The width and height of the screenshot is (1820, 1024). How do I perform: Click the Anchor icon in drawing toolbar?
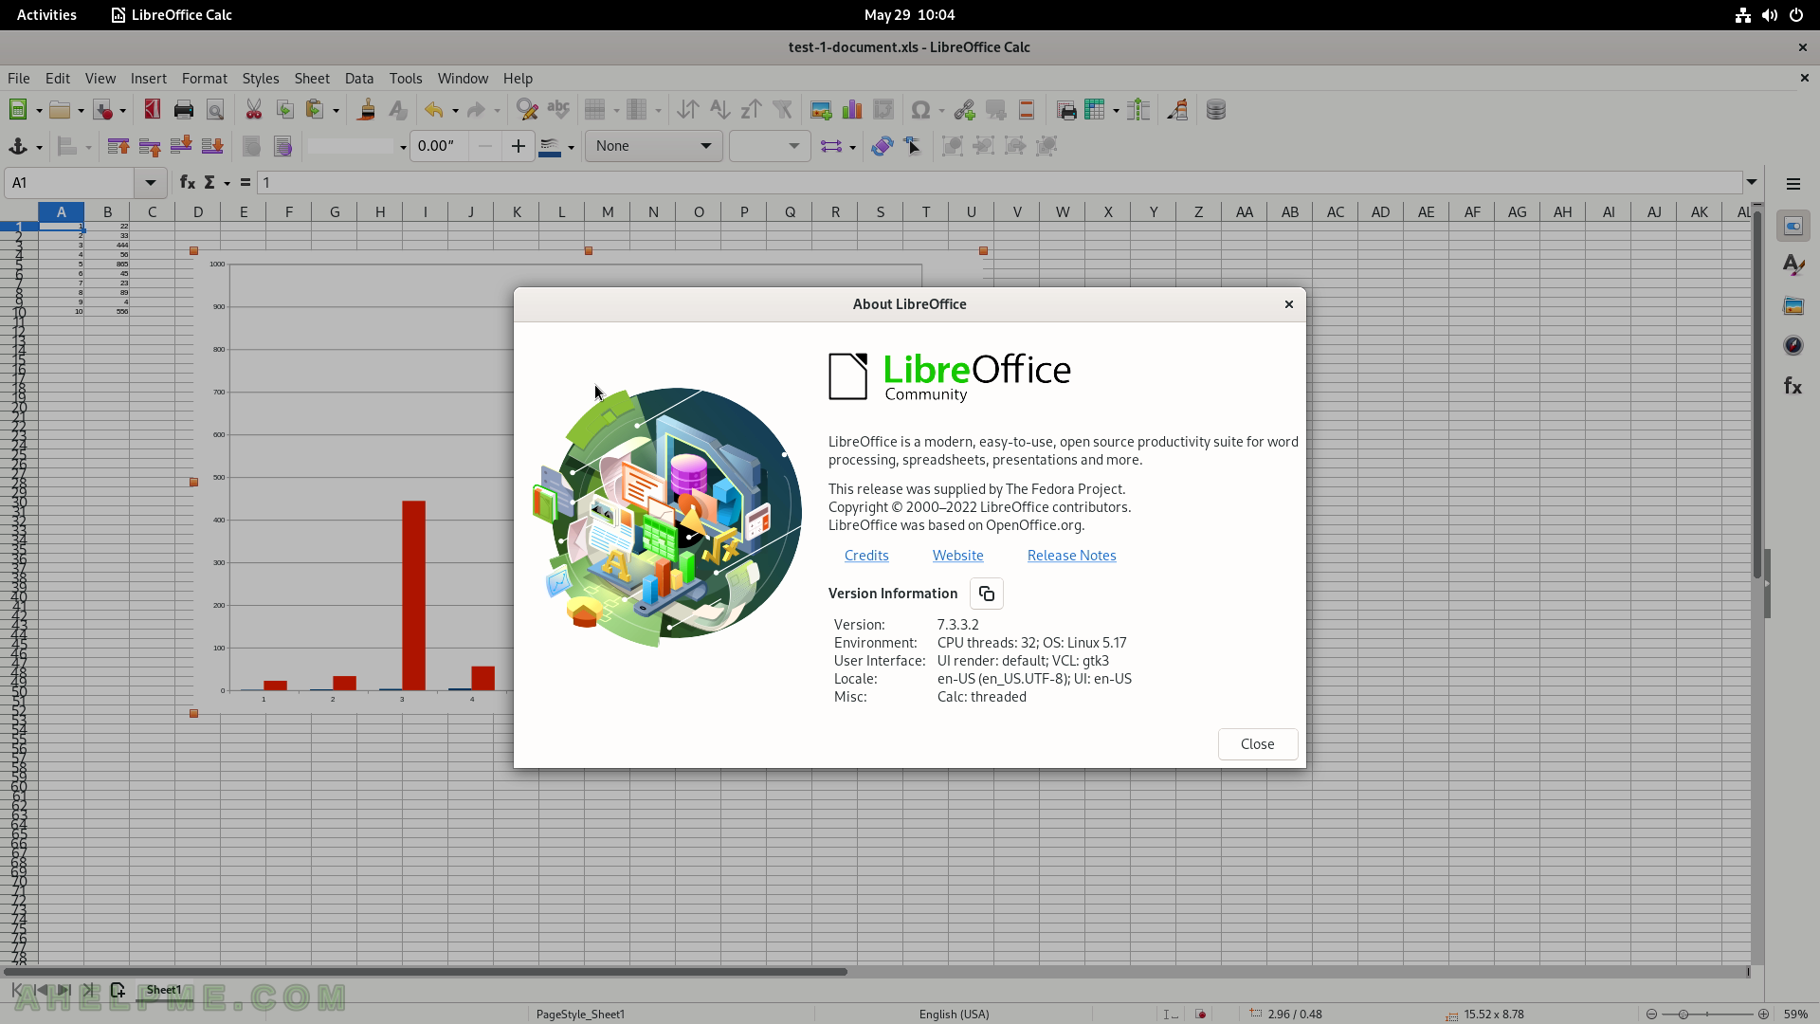click(17, 146)
